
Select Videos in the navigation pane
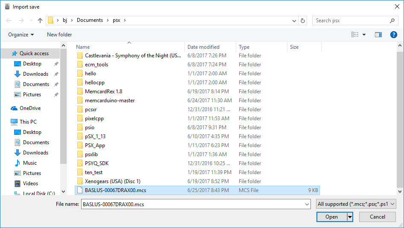[x=30, y=184]
